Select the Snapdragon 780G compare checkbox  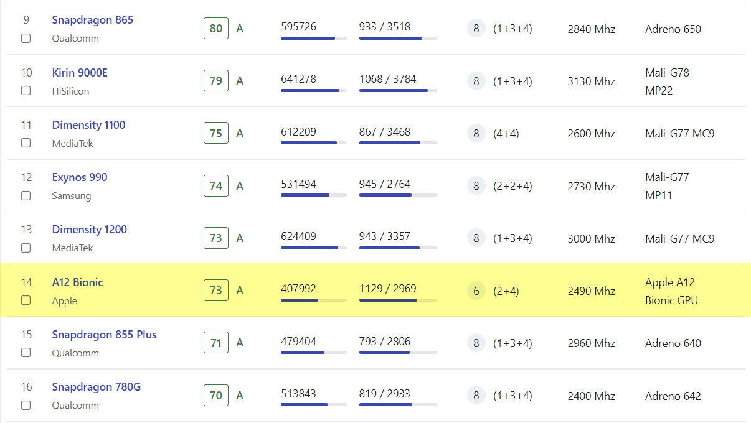click(26, 405)
